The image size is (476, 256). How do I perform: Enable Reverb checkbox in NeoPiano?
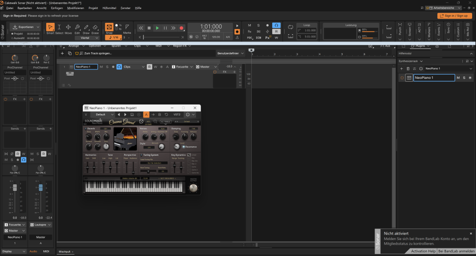click(86, 129)
